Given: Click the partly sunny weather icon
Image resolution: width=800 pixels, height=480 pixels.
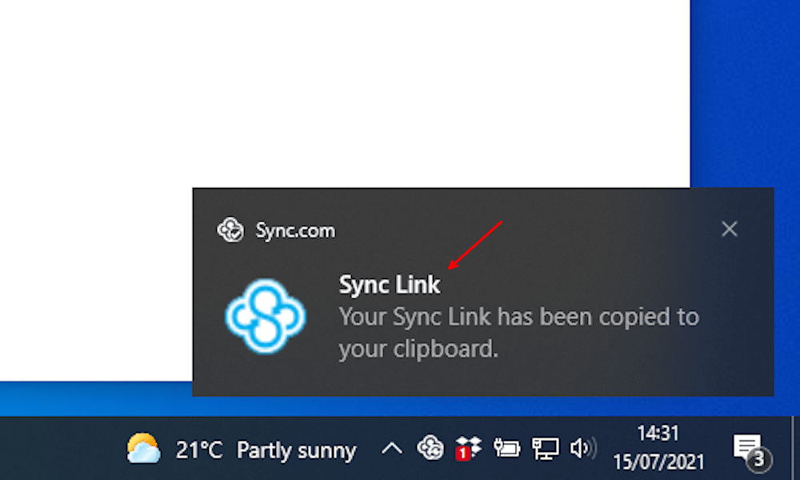Looking at the screenshot, I should point(143,448).
